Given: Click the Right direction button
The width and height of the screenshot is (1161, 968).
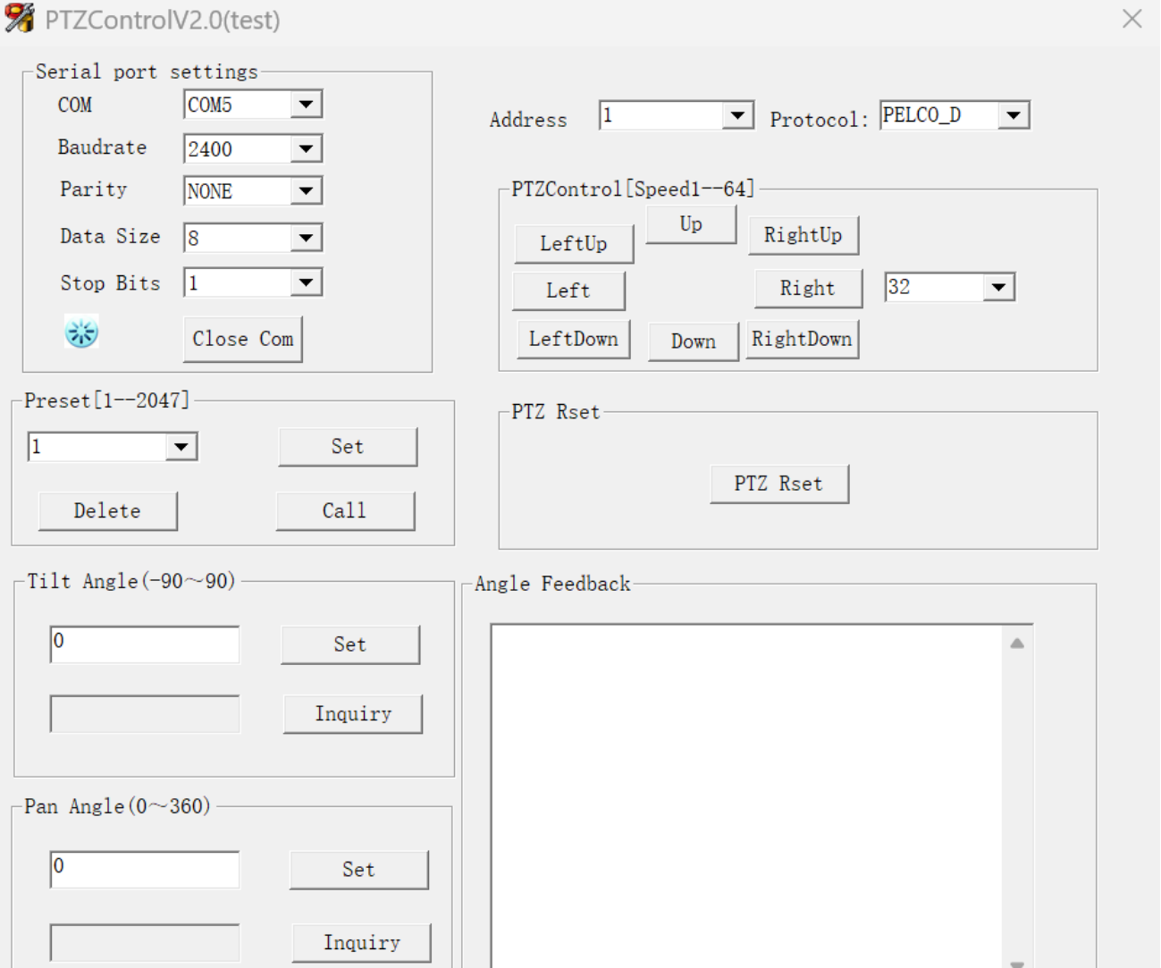Looking at the screenshot, I should tap(808, 288).
